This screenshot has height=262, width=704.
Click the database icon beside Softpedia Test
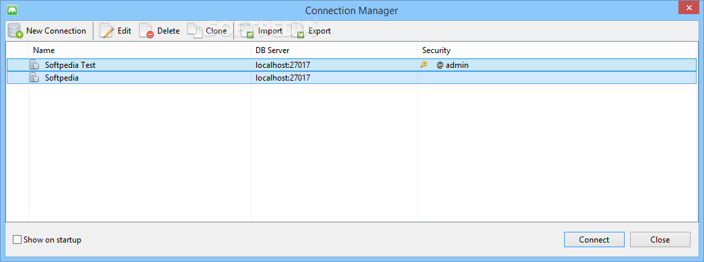34,64
